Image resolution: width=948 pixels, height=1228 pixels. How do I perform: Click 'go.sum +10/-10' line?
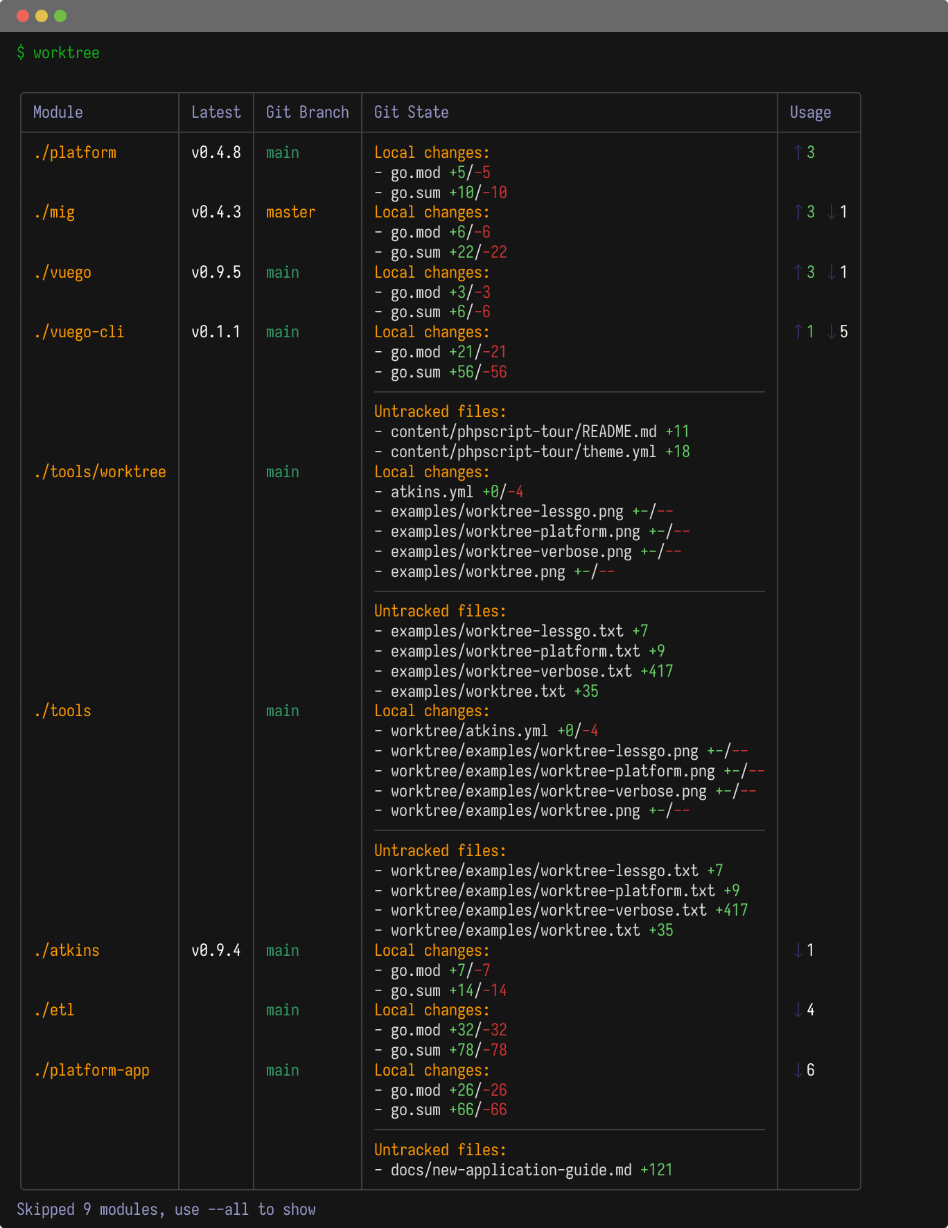pyautogui.click(x=441, y=193)
